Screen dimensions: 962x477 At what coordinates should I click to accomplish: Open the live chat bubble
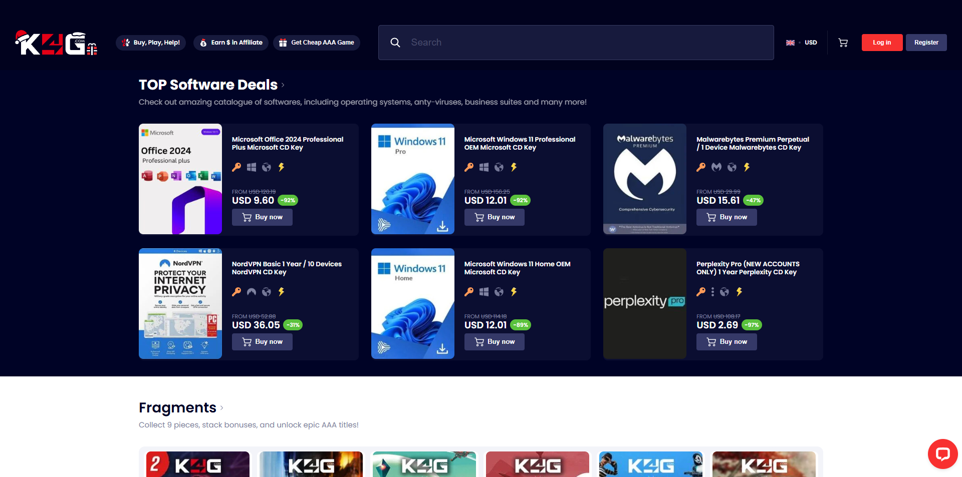[942, 453]
